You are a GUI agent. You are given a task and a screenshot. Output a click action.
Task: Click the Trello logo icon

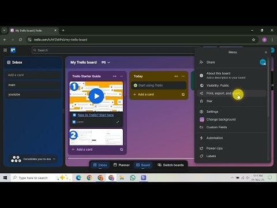[13, 50]
